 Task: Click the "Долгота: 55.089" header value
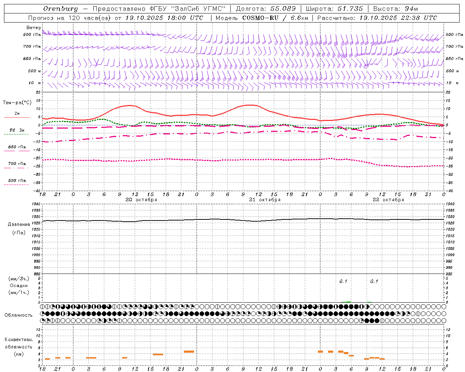click(266, 9)
